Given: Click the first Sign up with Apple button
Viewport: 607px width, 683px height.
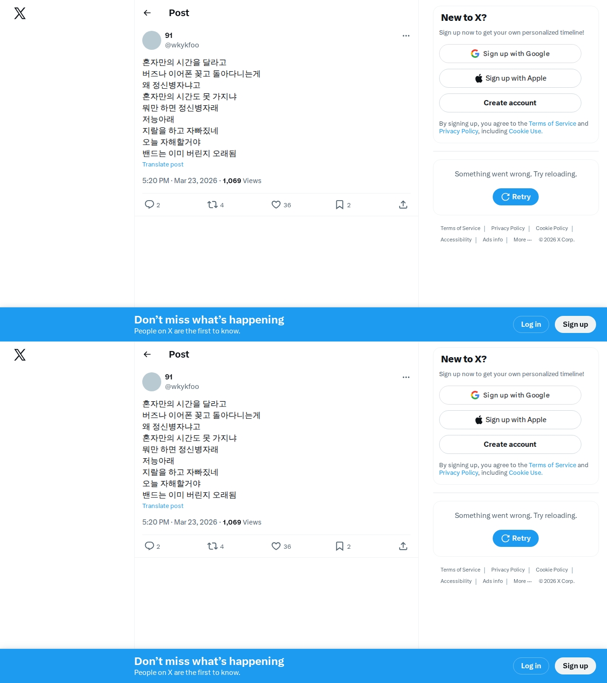Looking at the screenshot, I should click(x=510, y=78).
